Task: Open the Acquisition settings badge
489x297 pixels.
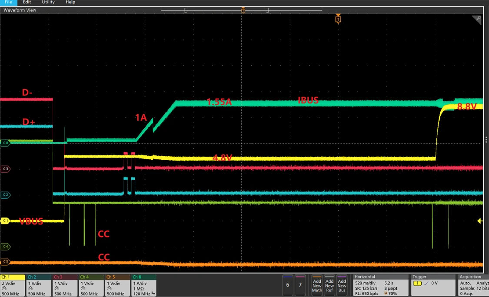Action: [x=473, y=285]
